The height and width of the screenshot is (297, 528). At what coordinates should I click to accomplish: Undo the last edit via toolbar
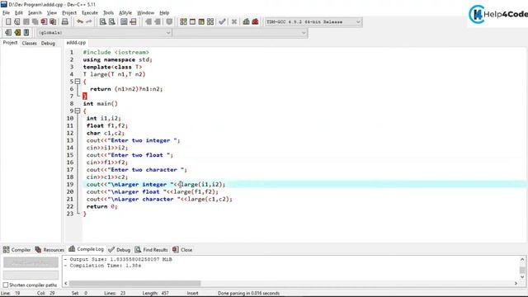click(x=80, y=22)
